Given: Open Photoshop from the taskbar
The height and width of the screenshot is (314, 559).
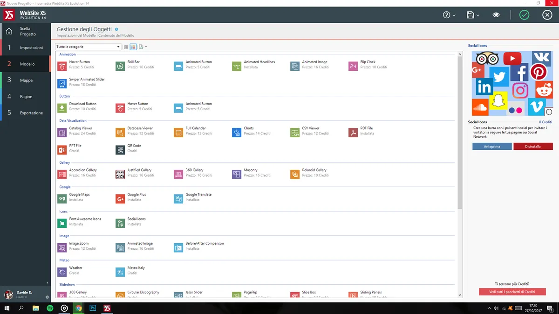Looking at the screenshot, I should click(93, 308).
